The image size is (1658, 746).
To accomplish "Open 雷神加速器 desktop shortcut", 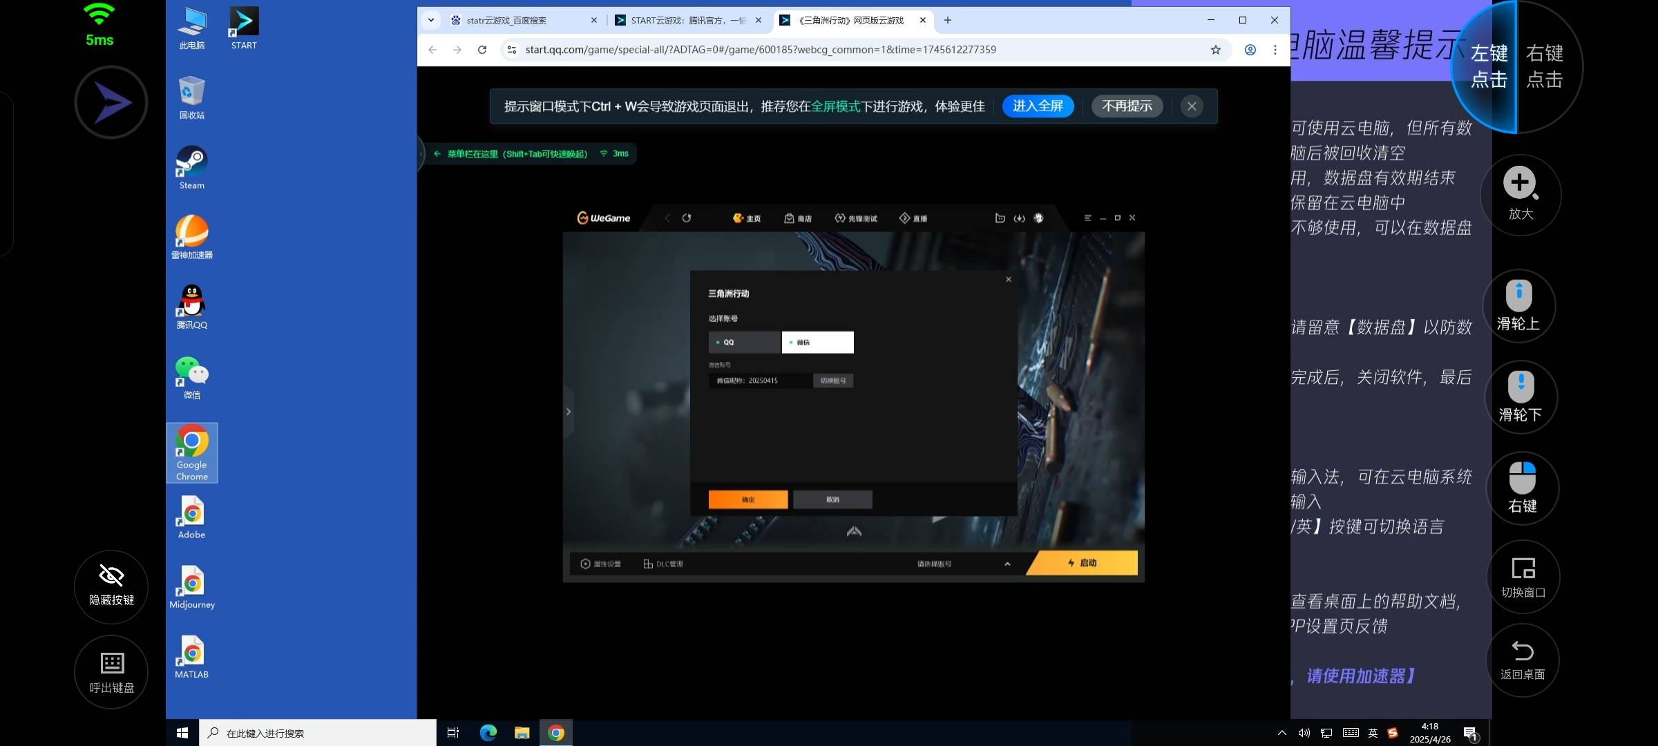I will tap(192, 238).
